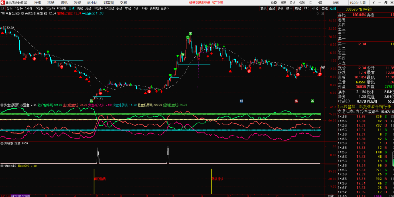Open the 市场 menu
The height and width of the screenshot is (197, 394).
(x=51, y=3)
